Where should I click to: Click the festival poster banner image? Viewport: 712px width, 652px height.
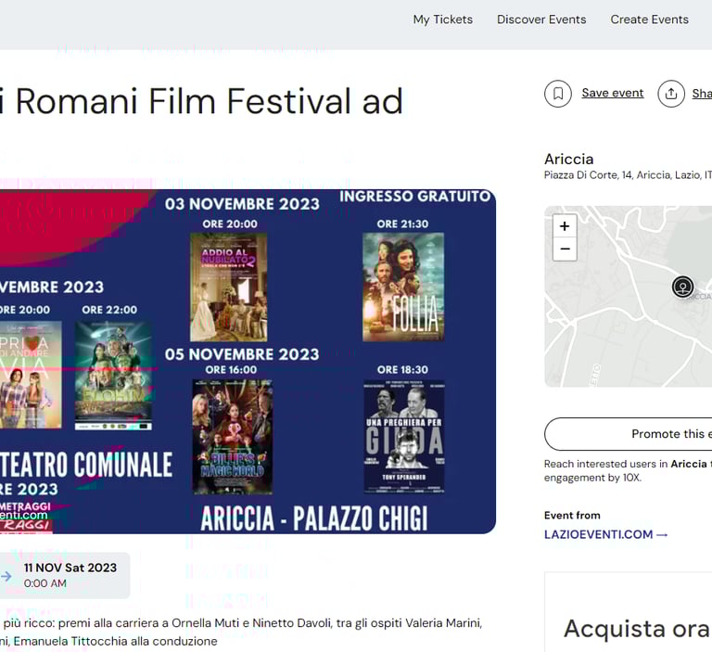coord(248,362)
